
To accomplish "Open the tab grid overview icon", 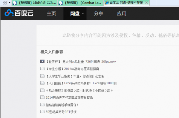I will click(x=5, y=3).
